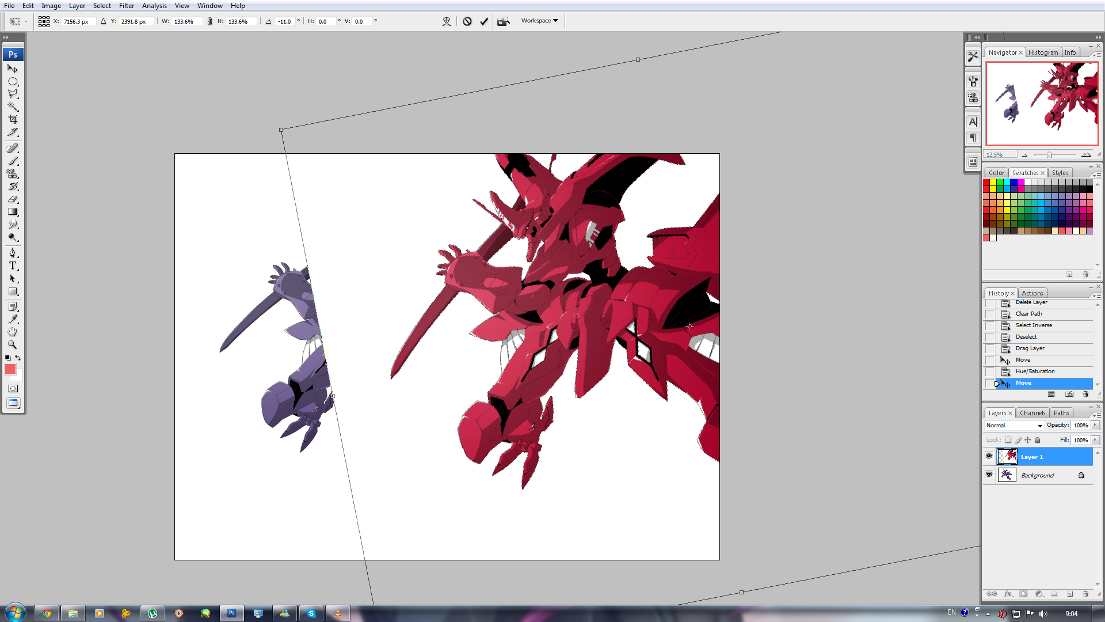Toggle the lock all padlock option

(1038, 440)
